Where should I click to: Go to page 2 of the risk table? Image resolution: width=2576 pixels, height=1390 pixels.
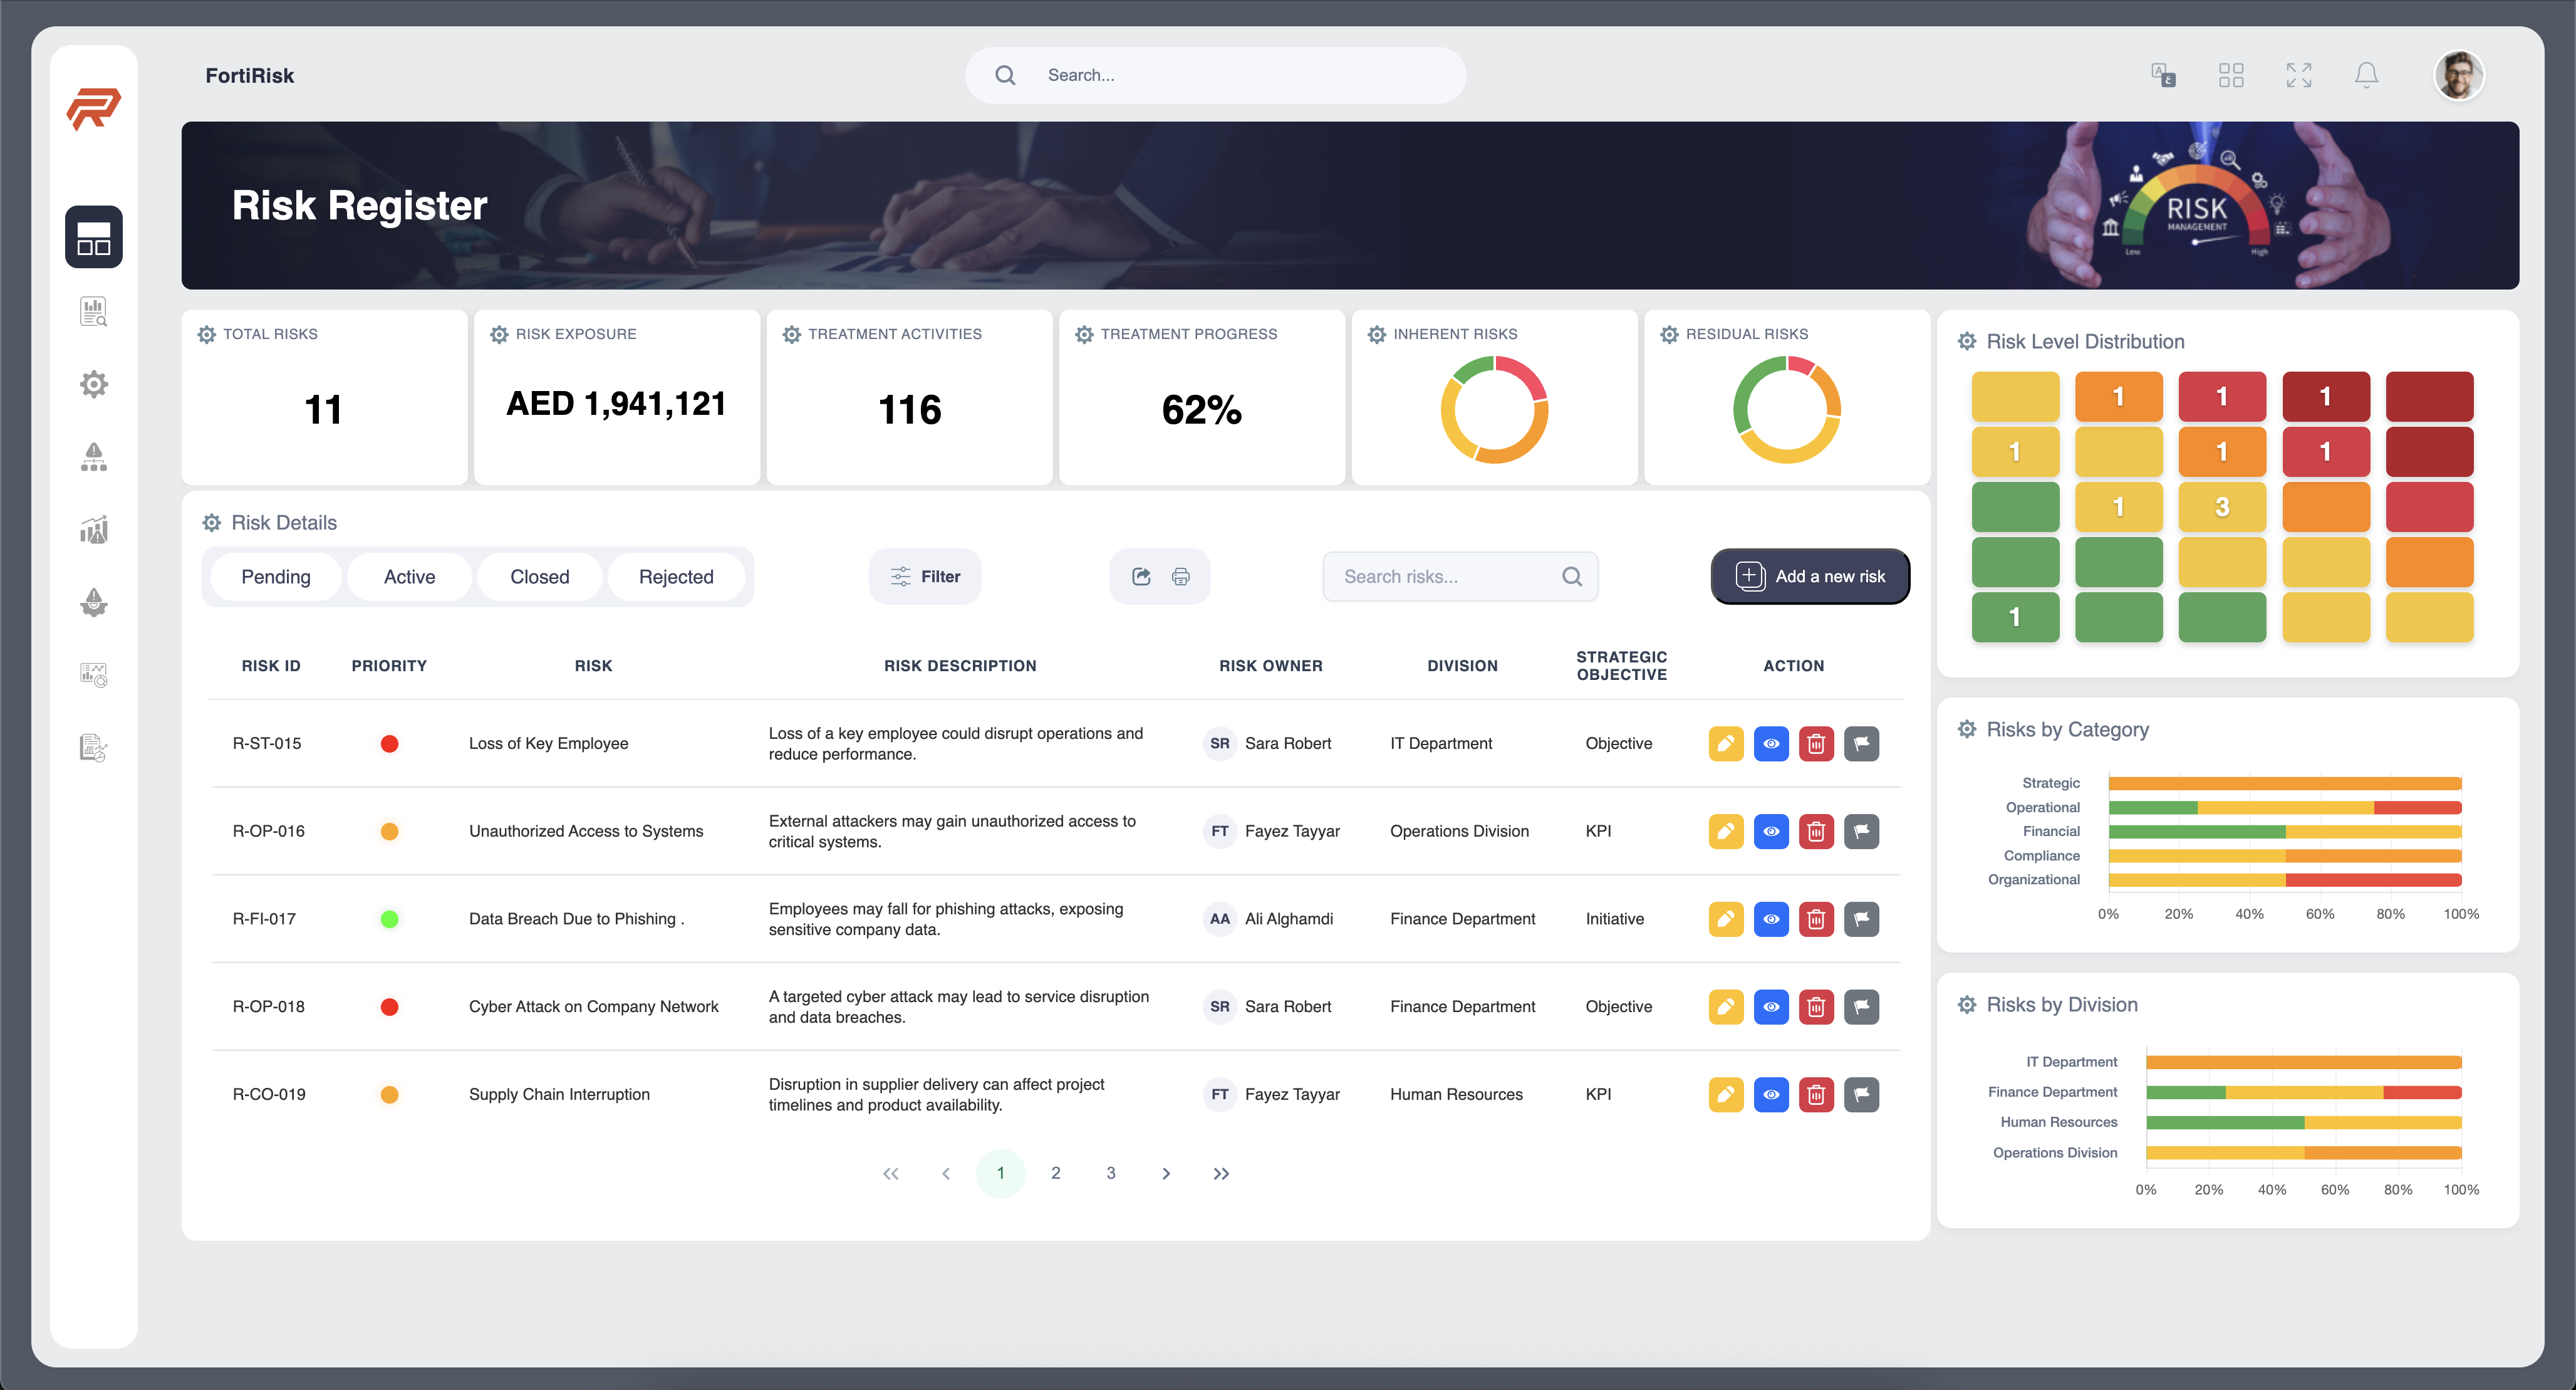[1055, 1173]
